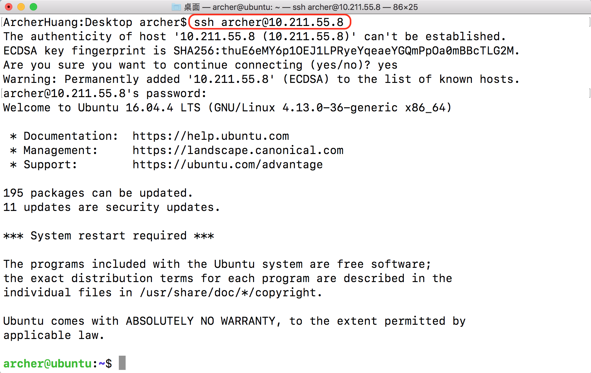Click the window title text in title bar
Image resolution: width=591 pixels, height=373 pixels.
301,7
